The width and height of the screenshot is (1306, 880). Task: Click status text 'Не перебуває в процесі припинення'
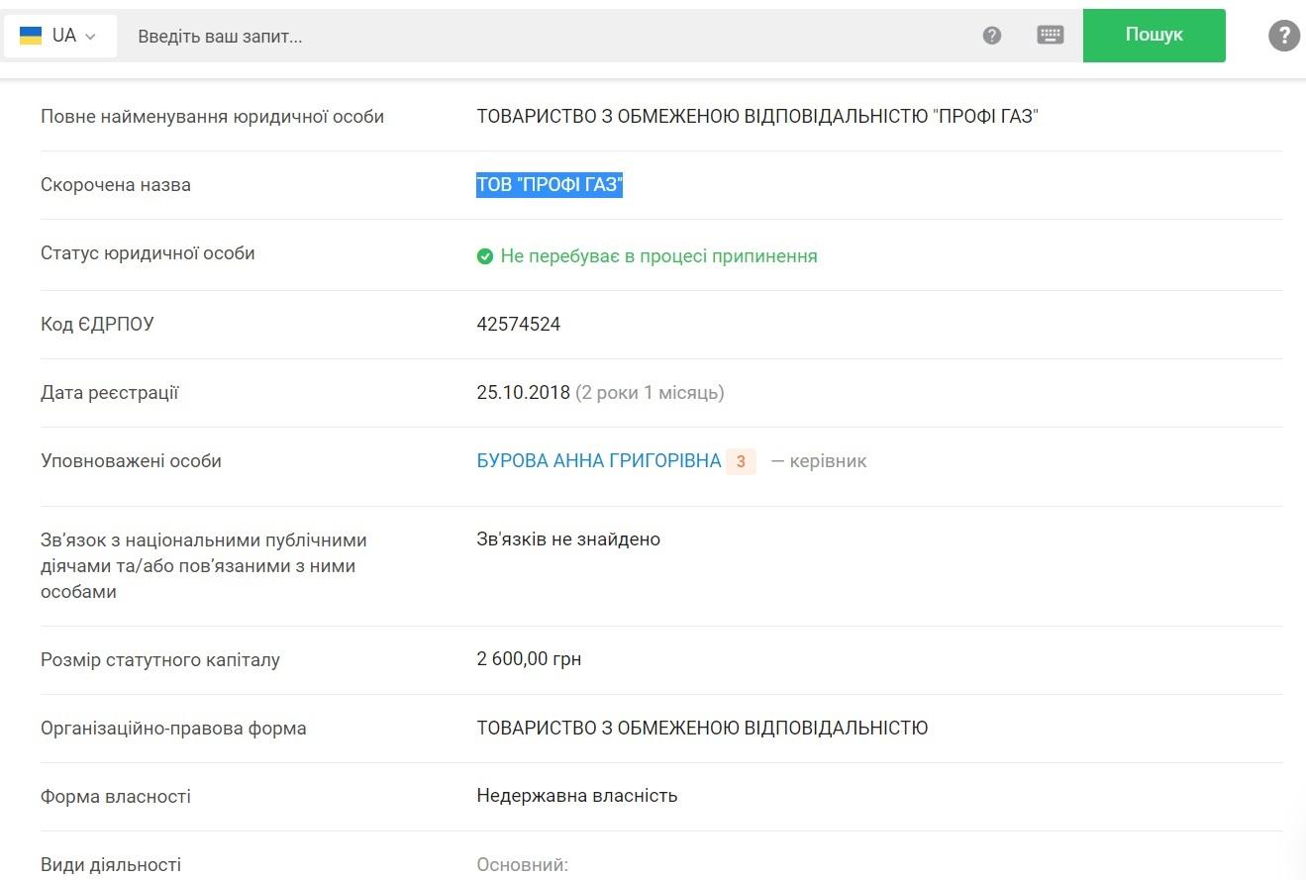pos(658,256)
